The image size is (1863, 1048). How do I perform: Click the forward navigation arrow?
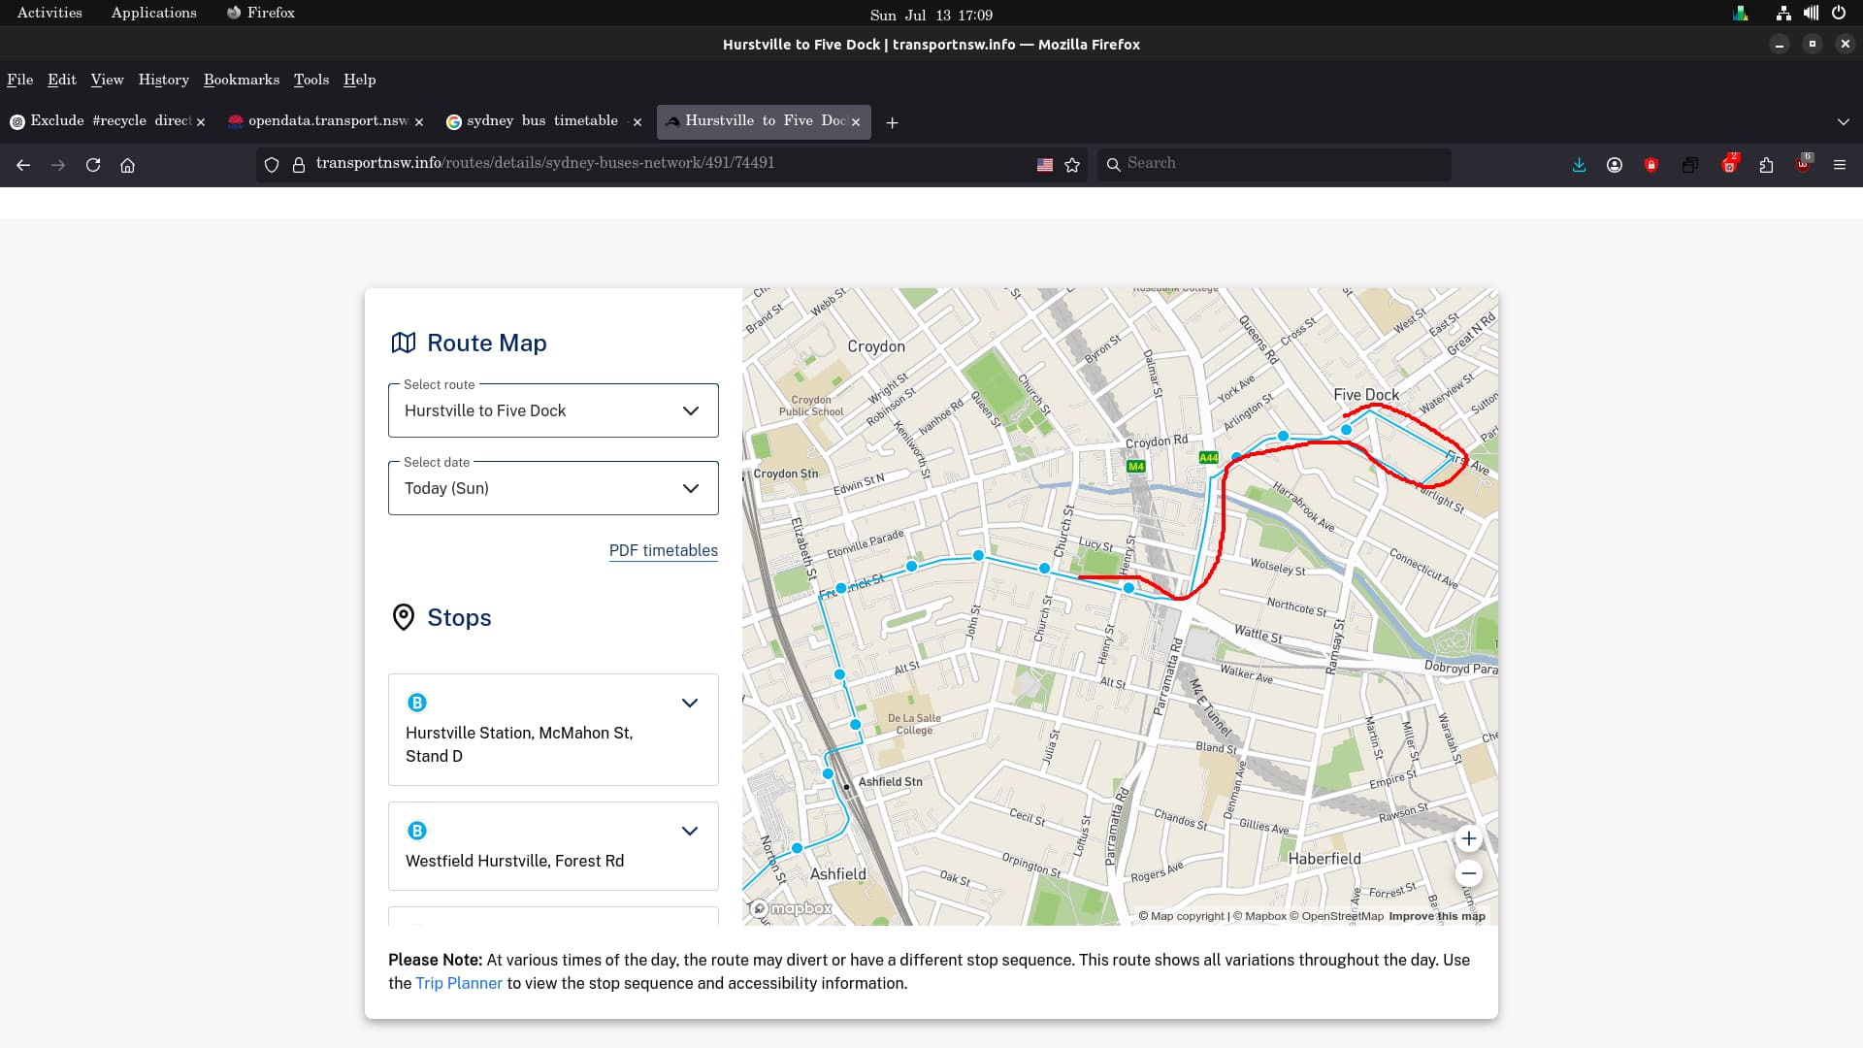click(x=58, y=165)
